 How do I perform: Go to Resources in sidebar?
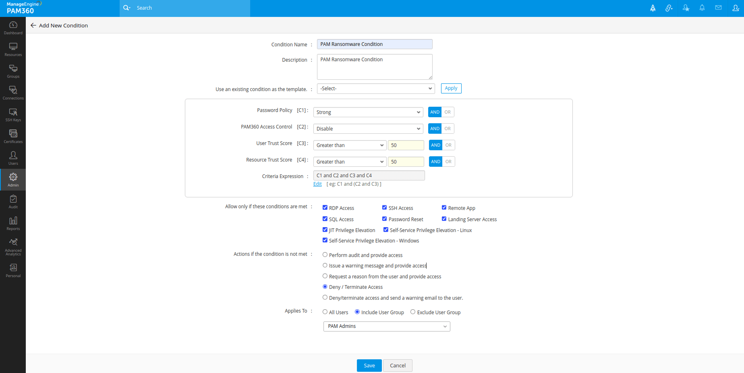pyautogui.click(x=13, y=50)
